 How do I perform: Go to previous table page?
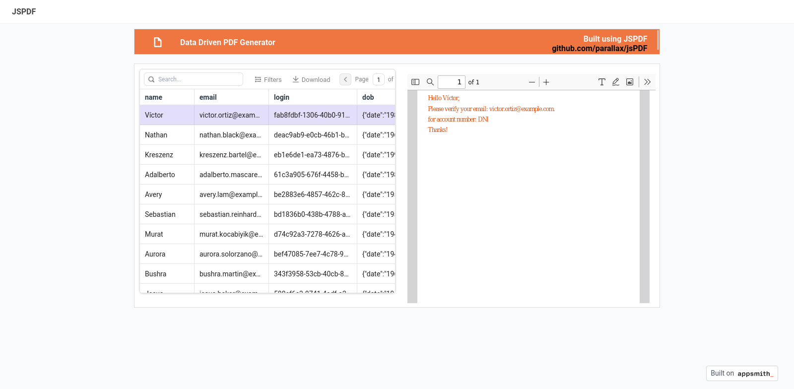point(345,79)
